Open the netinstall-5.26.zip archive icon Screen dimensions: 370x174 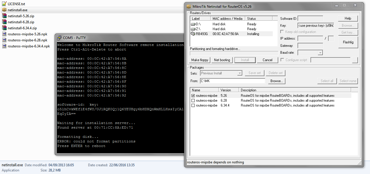(x=5, y=16)
